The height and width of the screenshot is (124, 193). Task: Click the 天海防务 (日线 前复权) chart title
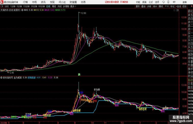point(10,10)
